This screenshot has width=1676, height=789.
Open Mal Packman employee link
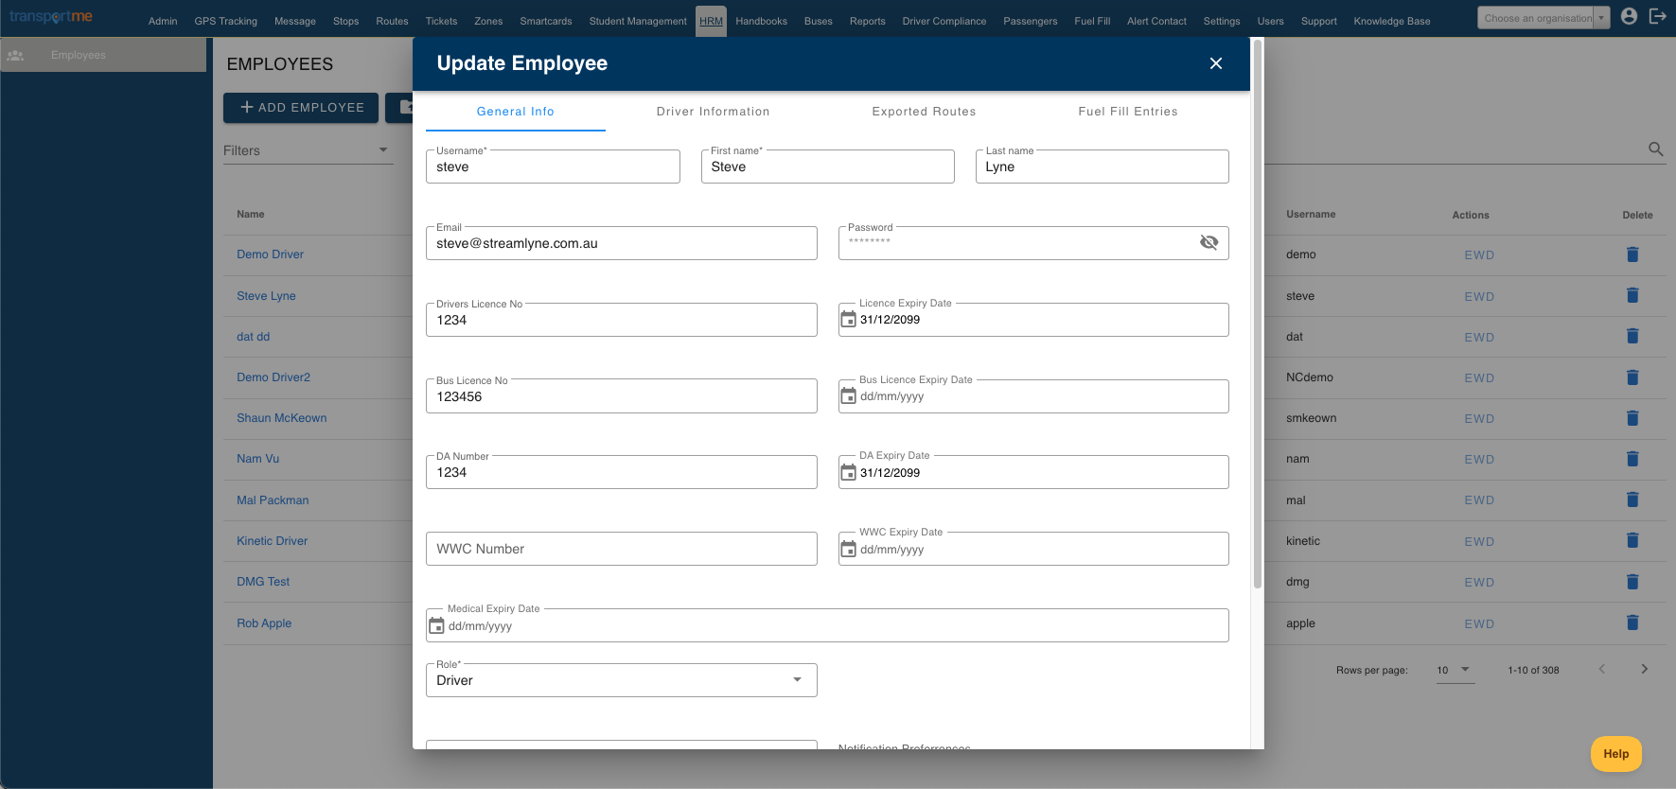(x=273, y=500)
